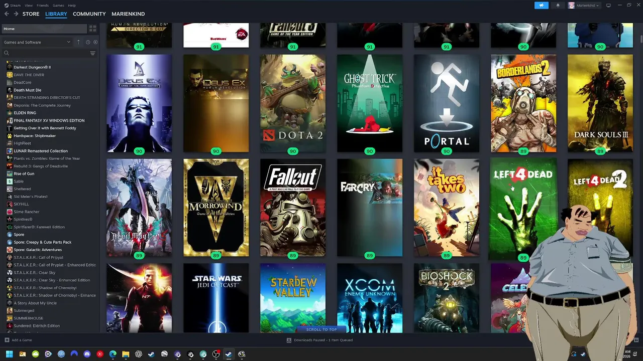
Task: Select Hardspace: Shipbreaker in sidebar
Action: (35, 135)
